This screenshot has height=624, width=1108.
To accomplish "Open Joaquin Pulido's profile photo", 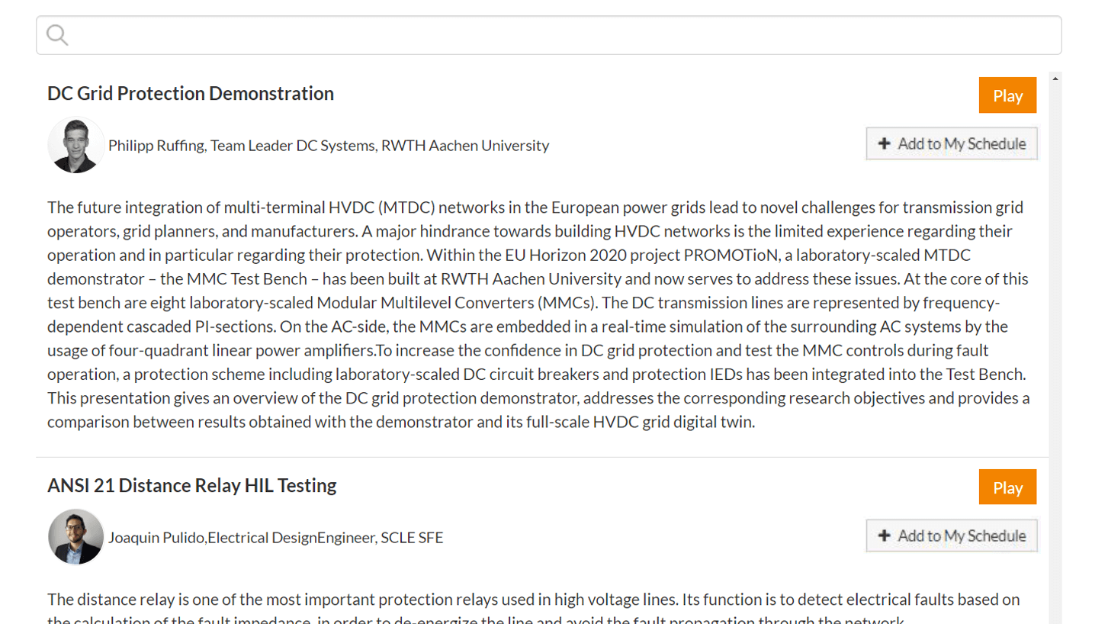I will click(x=75, y=537).
